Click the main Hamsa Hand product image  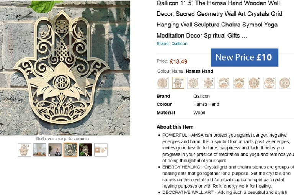tap(65, 68)
